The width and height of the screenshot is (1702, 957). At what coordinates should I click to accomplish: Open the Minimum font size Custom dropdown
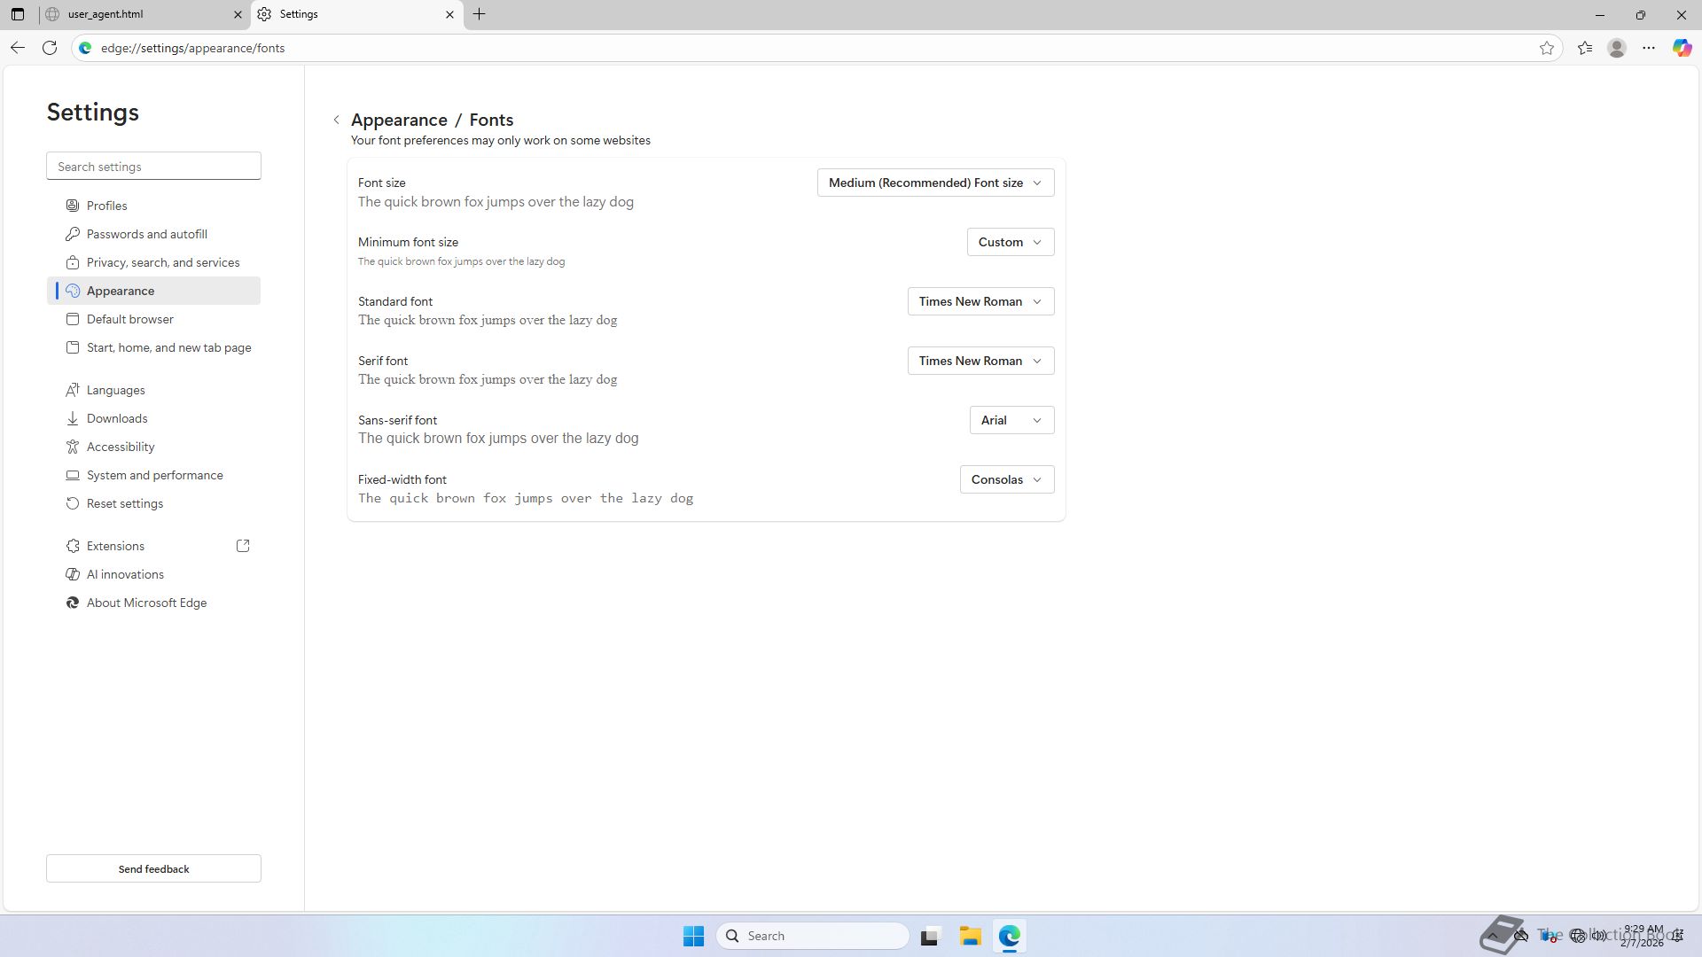click(1010, 242)
